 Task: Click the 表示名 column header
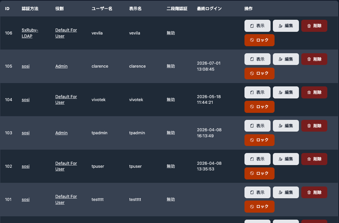tap(135, 9)
